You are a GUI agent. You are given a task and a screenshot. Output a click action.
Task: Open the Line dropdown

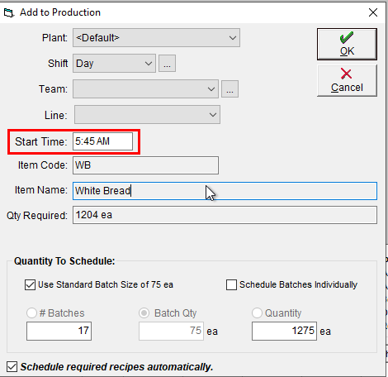pos(147,115)
